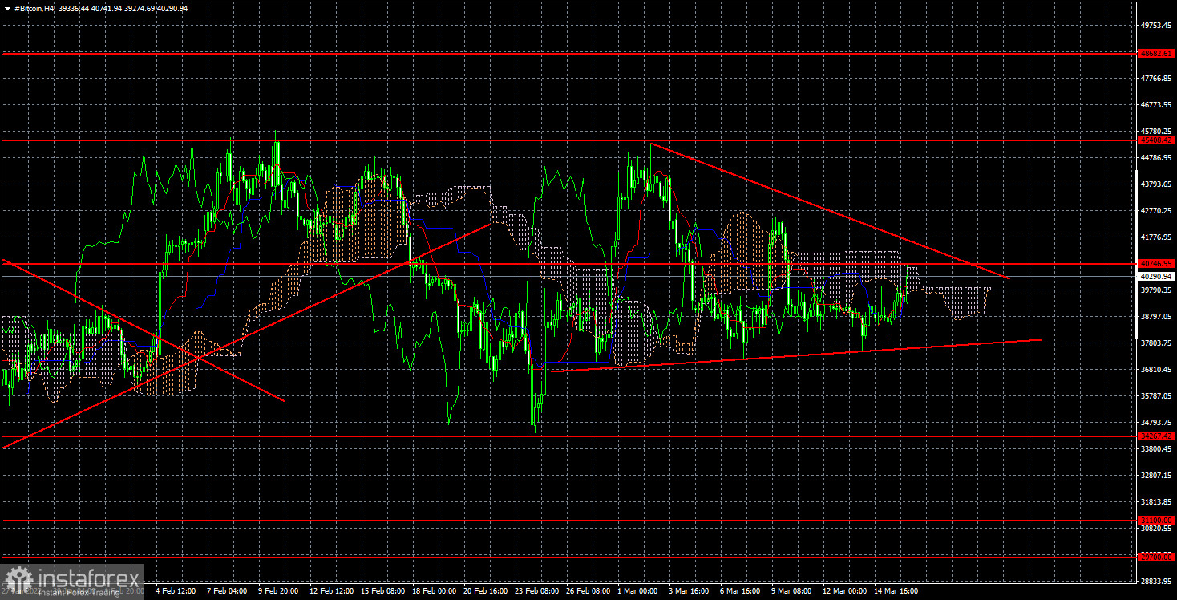Click the 12 Feb 12:00 time axis label
Screen dimensions: 1177x600
point(332,591)
